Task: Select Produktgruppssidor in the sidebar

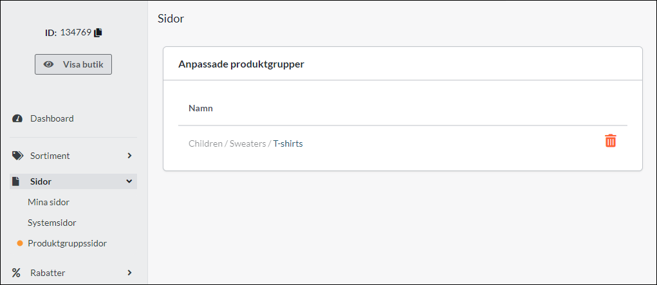Action: (67, 243)
